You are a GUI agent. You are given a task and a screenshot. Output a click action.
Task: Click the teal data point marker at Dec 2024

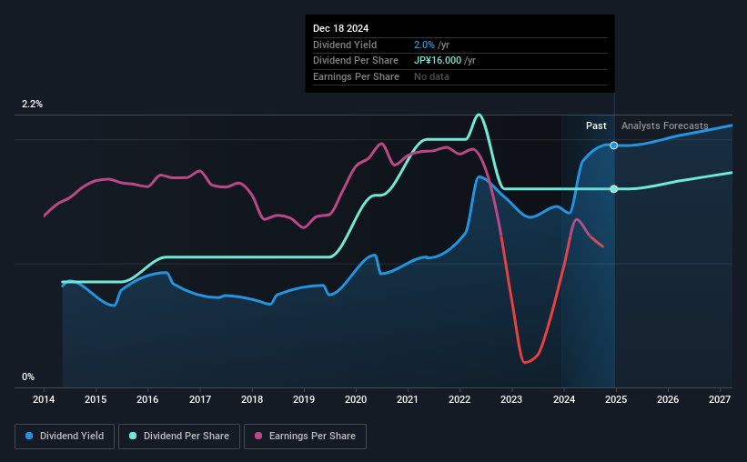(x=614, y=189)
